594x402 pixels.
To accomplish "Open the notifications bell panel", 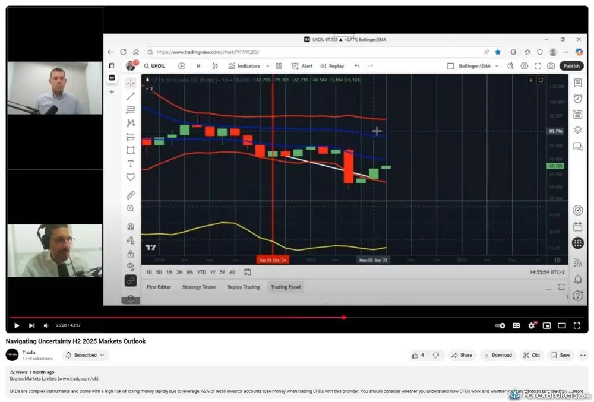I will pos(578,279).
